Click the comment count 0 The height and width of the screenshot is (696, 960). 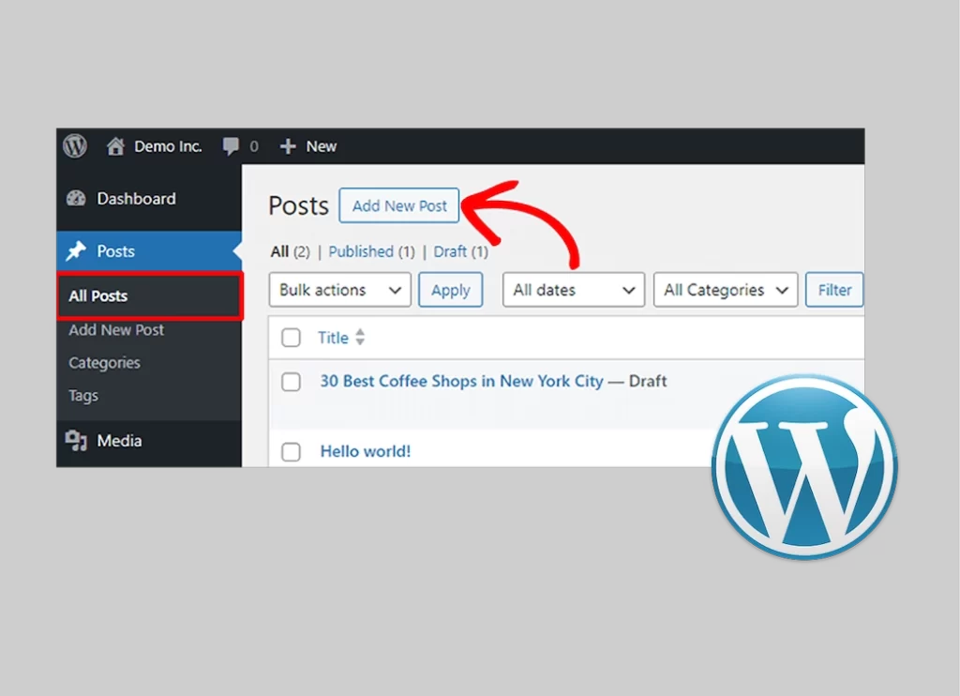[x=254, y=146]
